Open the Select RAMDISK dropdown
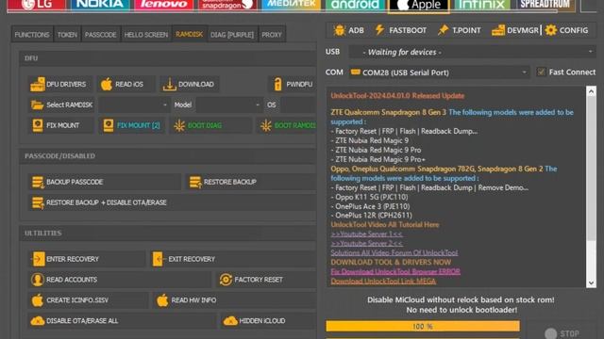 pyautogui.click(x=134, y=105)
